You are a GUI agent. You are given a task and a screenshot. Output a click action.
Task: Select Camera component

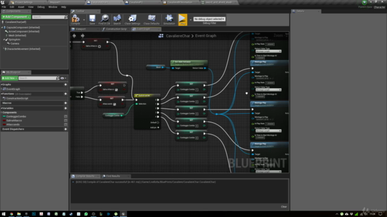15,43
